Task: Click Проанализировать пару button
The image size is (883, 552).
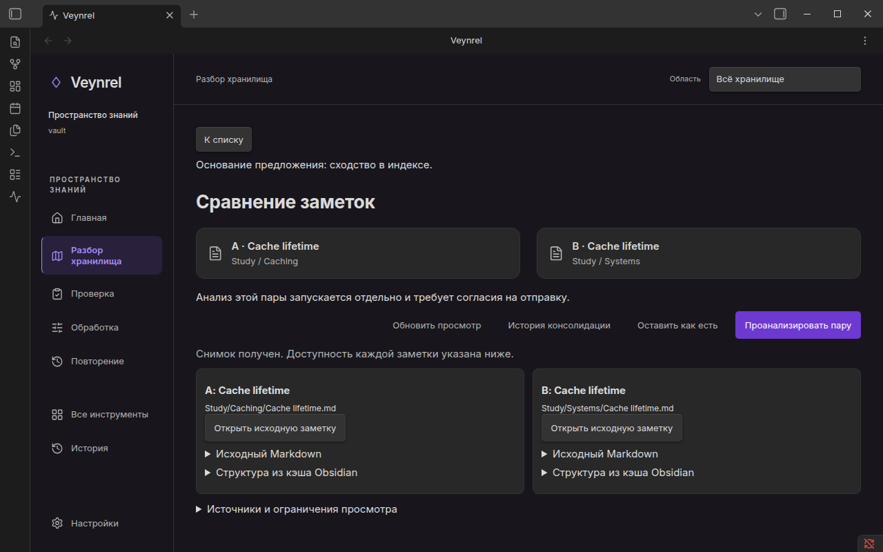Action: pos(798,326)
